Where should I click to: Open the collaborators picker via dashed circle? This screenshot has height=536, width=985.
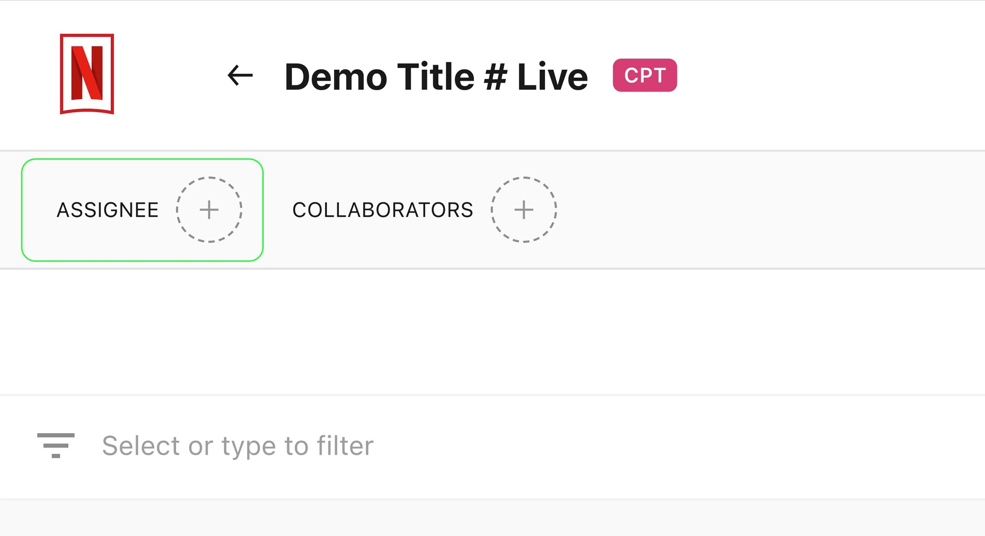click(524, 210)
